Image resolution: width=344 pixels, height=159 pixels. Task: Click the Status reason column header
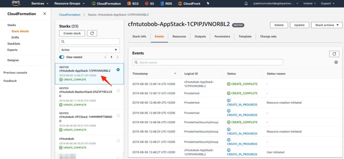[276, 73]
